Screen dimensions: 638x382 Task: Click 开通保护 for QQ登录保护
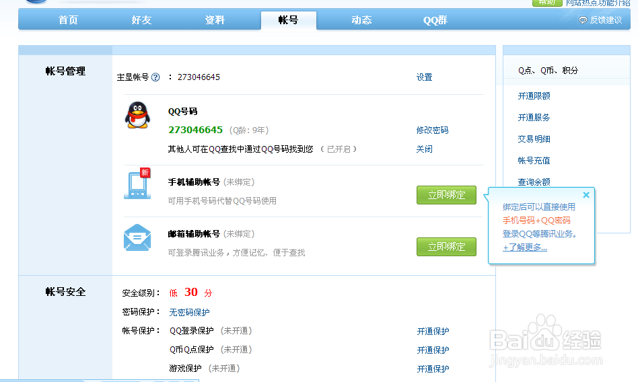[x=433, y=332]
